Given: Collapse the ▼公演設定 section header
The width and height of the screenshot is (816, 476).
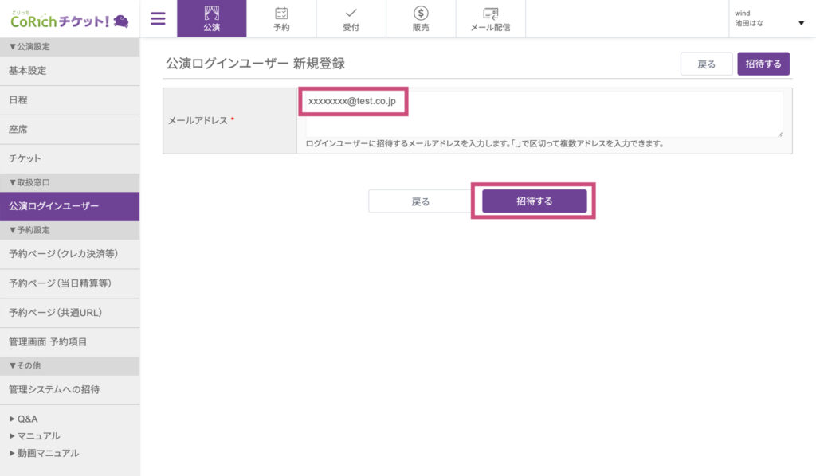Looking at the screenshot, I should click(33, 46).
